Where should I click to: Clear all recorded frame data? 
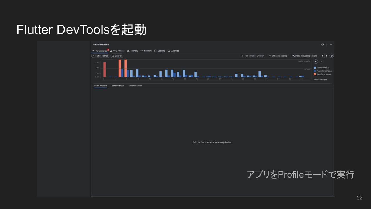coord(117,56)
